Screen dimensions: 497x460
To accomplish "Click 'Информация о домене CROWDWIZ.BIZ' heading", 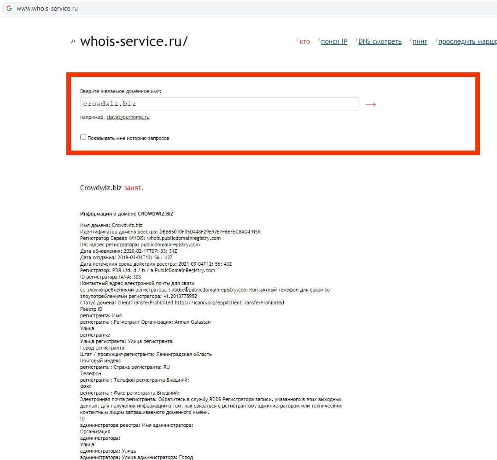I will point(127,214).
